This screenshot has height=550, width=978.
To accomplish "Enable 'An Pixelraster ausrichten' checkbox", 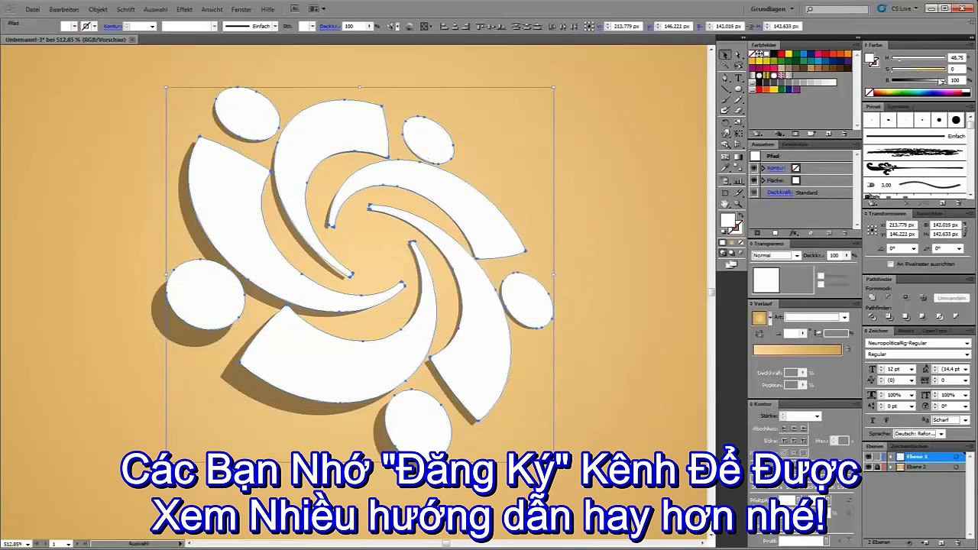I will (x=890, y=264).
